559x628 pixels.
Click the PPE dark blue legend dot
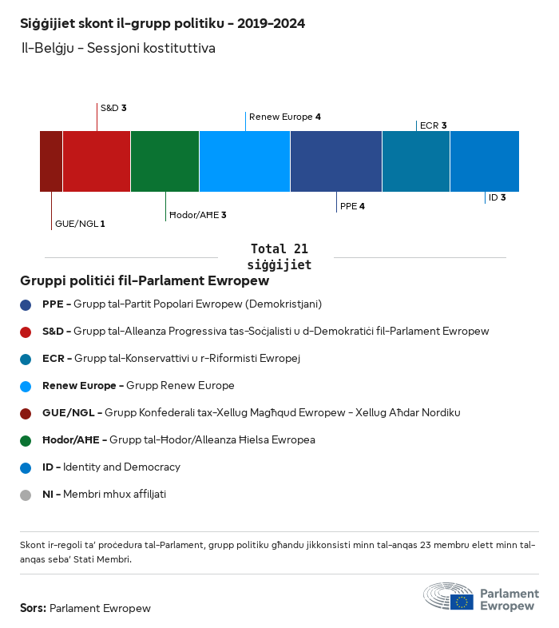[26, 304]
